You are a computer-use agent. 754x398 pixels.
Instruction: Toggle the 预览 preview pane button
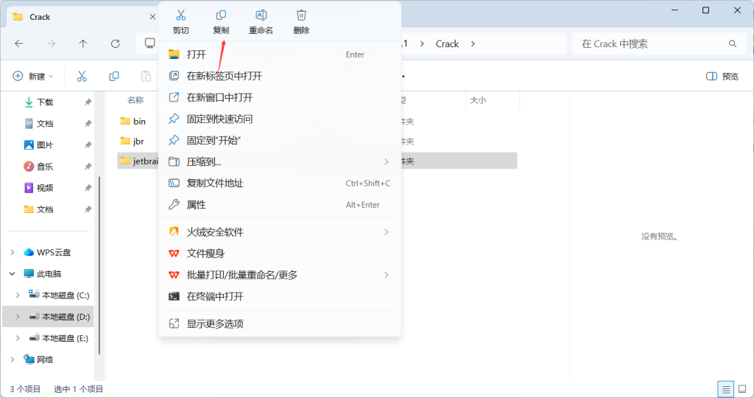tap(722, 76)
